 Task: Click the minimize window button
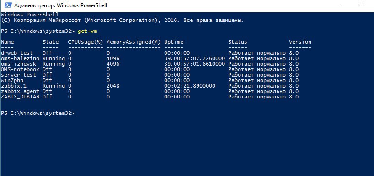[341, 5]
